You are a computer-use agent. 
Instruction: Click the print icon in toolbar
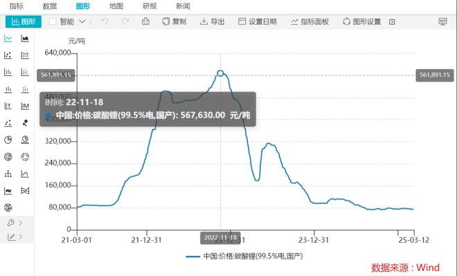pyautogui.click(x=145, y=21)
